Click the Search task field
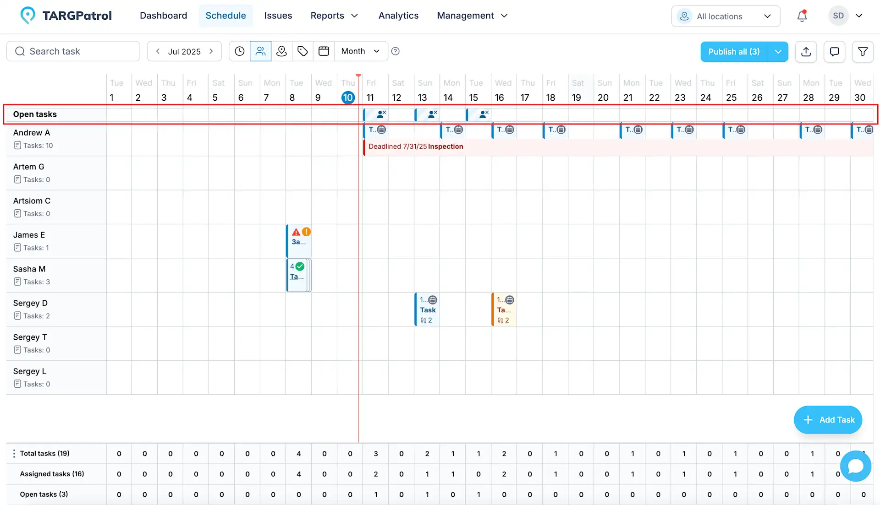The height and width of the screenshot is (505, 880). coord(73,51)
